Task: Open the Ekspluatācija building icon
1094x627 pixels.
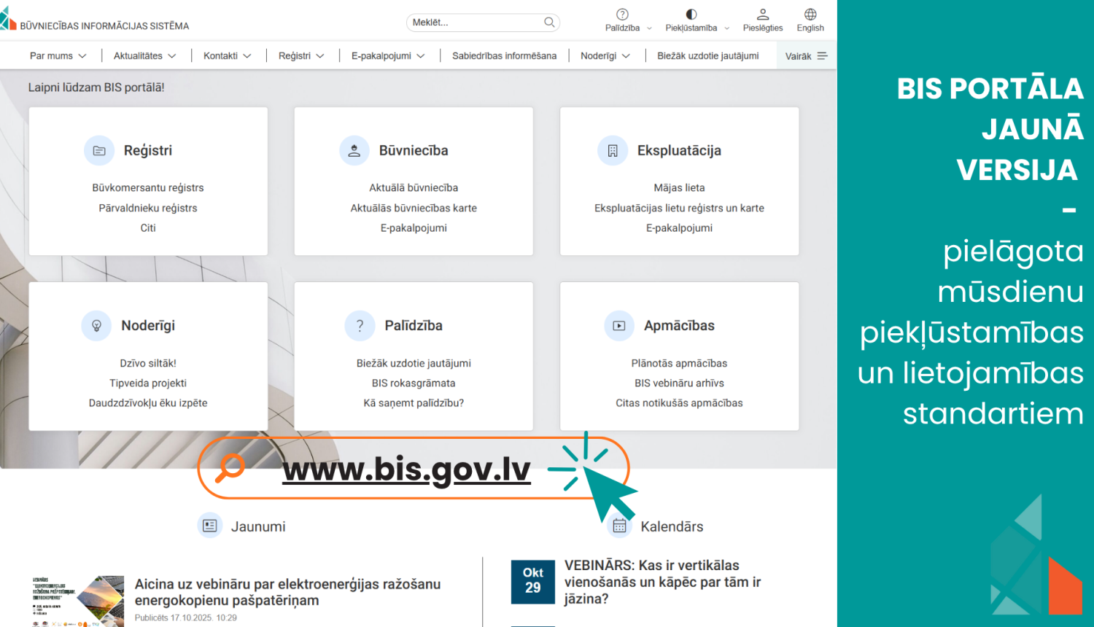Action: [613, 150]
